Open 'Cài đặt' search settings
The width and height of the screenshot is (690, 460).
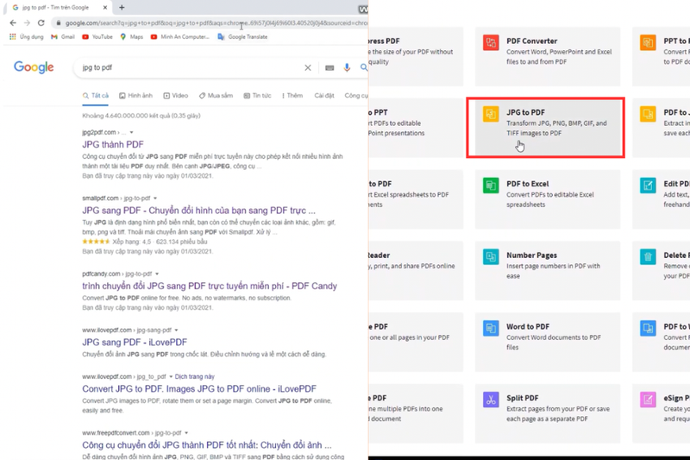pyautogui.click(x=324, y=96)
